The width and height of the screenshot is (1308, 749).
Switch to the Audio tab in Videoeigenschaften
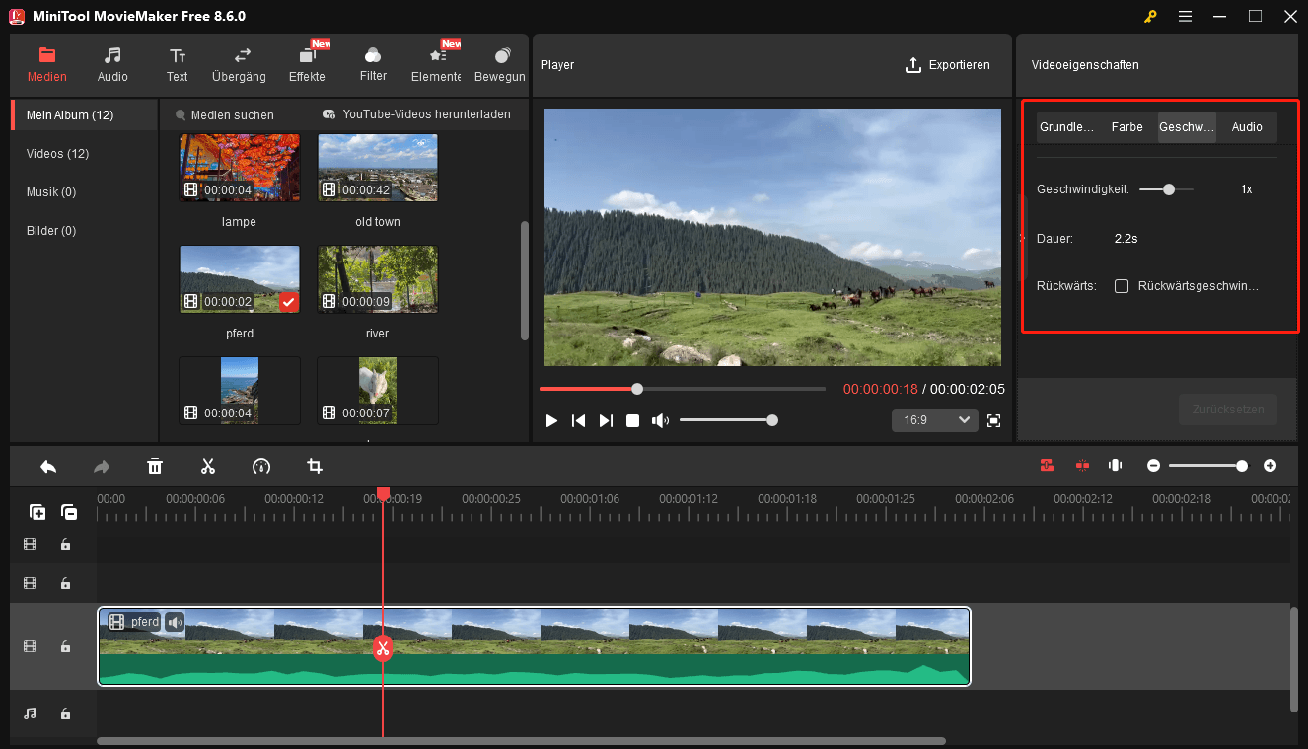[1246, 126]
